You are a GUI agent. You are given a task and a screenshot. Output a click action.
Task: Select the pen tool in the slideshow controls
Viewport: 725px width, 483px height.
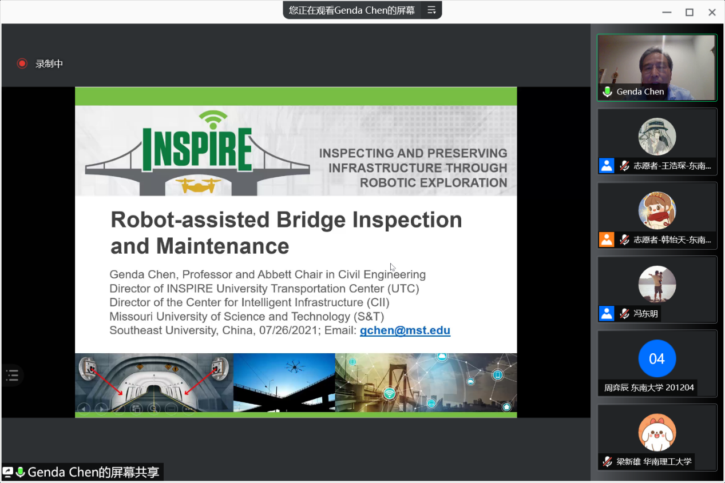coord(119,408)
